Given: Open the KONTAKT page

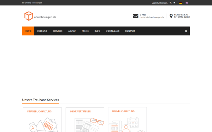Looking at the screenshot, I should [130, 31].
